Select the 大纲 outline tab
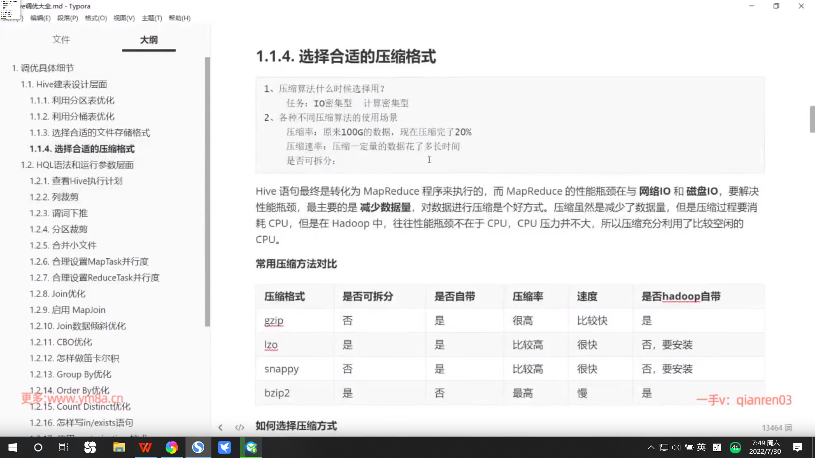815x458 pixels. coord(149,40)
